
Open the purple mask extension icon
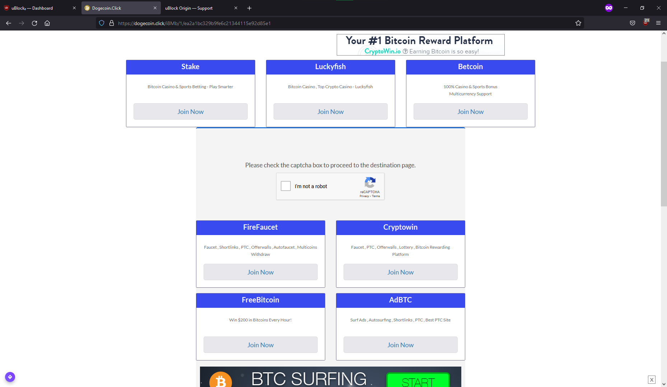609,8
